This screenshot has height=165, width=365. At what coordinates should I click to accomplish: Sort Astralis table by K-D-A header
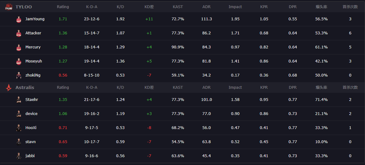point(91,87)
